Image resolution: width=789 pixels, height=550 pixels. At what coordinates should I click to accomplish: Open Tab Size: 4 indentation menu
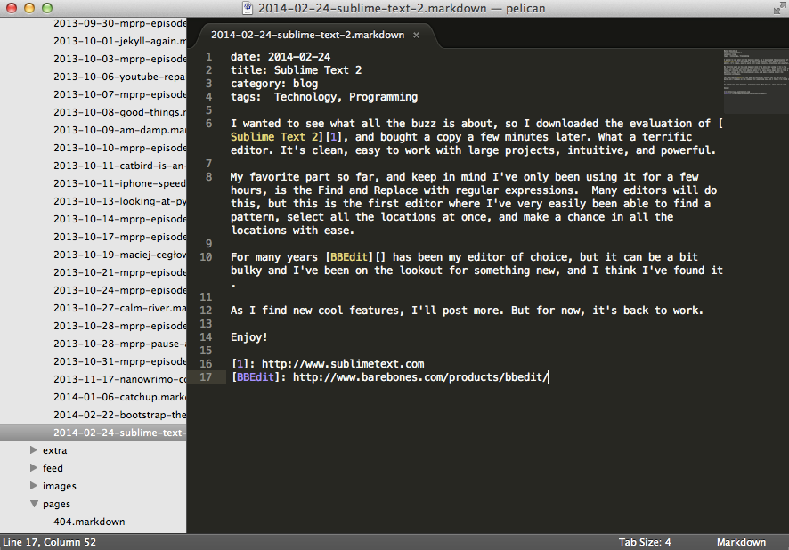[x=645, y=542]
